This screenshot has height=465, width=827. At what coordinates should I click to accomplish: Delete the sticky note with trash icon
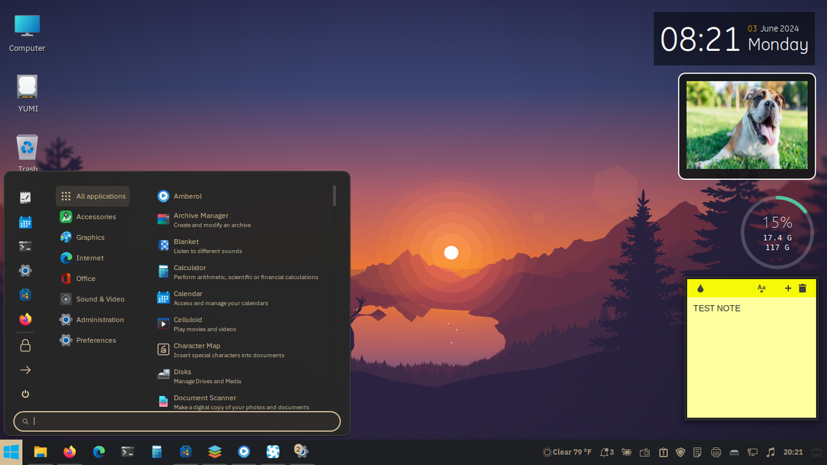click(802, 289)
